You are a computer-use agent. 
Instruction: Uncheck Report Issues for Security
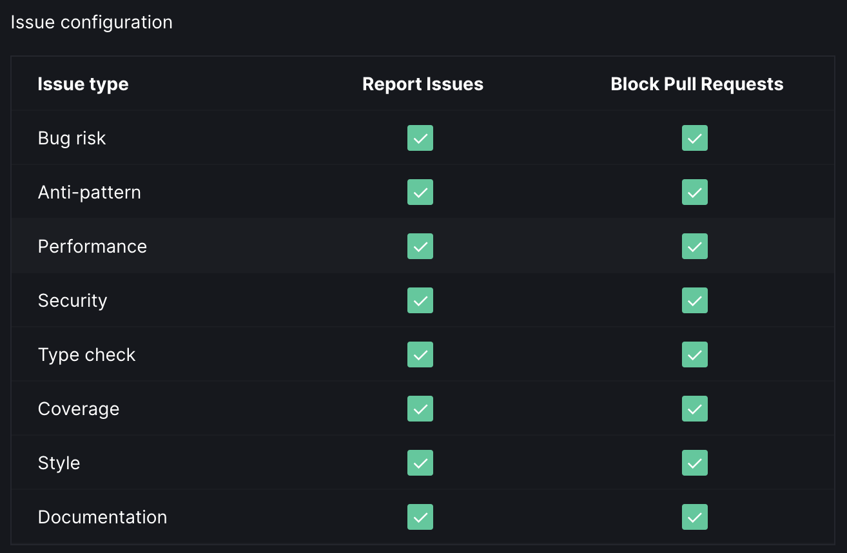tap(420, 300)
